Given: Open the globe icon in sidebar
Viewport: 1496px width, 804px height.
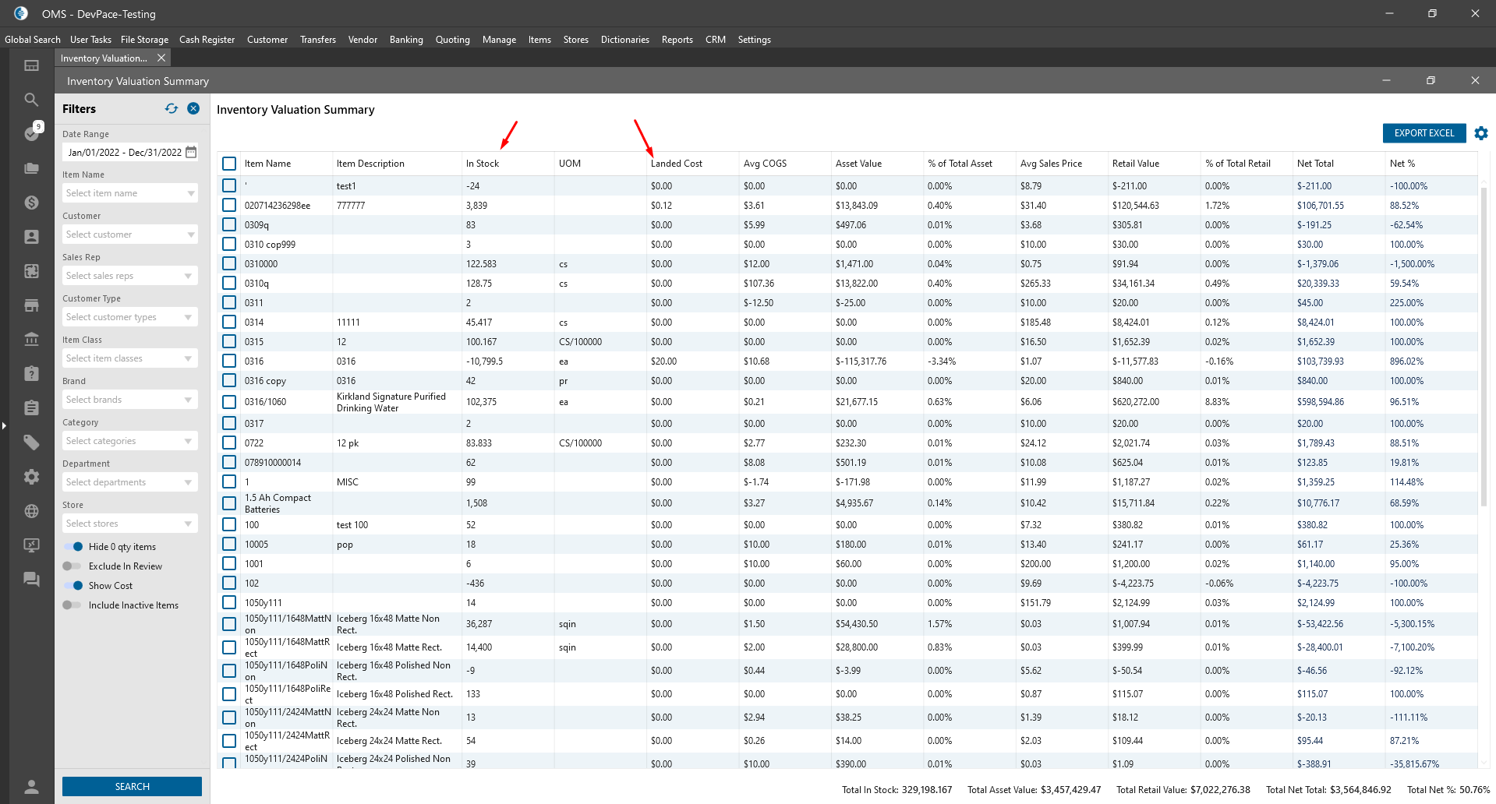Looking at the screenshot, I should (31, 511).
